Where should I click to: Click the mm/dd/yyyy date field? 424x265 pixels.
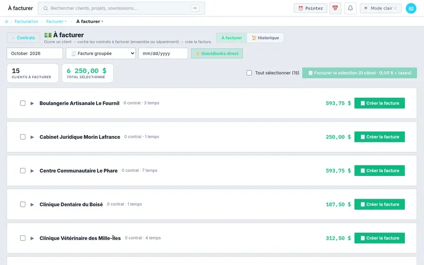(x=163, y=54)
